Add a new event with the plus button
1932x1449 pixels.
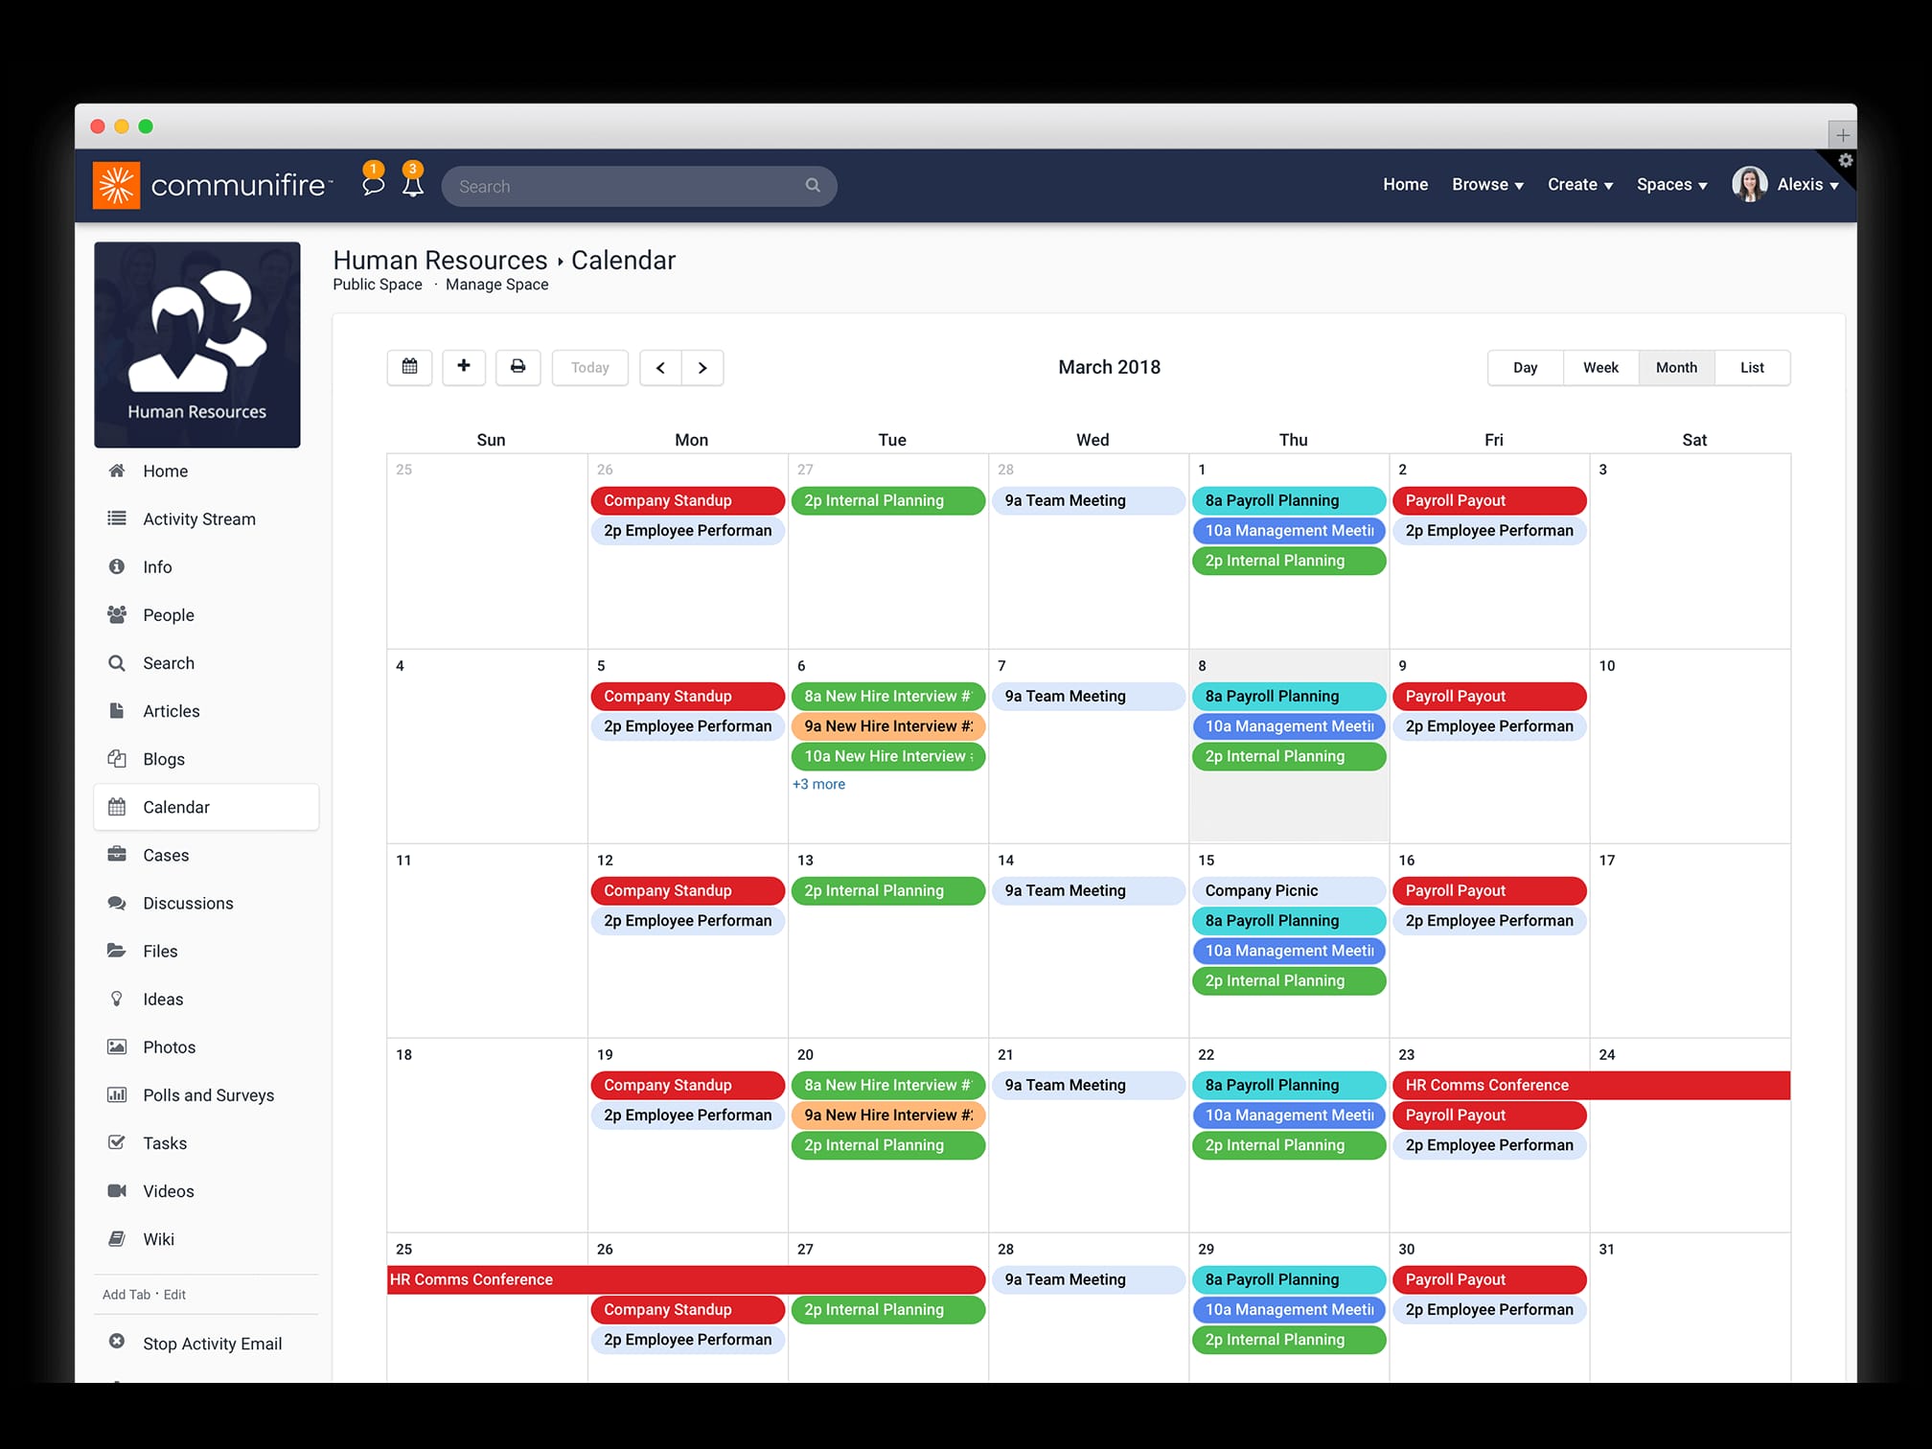pyautogui.click(x=464, y=367)
